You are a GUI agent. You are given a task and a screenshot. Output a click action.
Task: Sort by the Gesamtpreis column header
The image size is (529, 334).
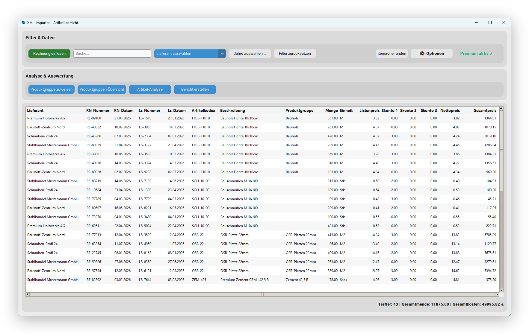click(x=485, y=110)
